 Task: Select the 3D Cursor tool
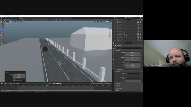2,27
